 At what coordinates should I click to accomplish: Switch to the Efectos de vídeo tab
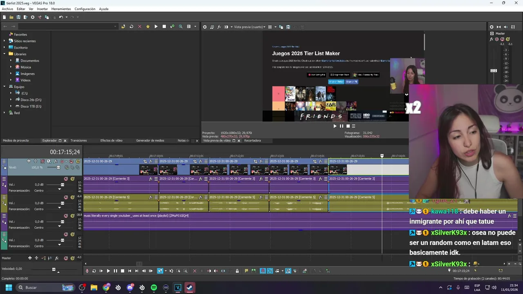[x=112, y=140]
